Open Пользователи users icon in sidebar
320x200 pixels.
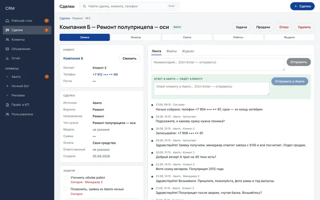coord(7,114)
